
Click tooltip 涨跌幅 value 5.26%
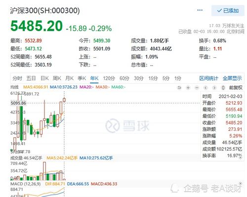pyautogui.click(x=236, y=136)
